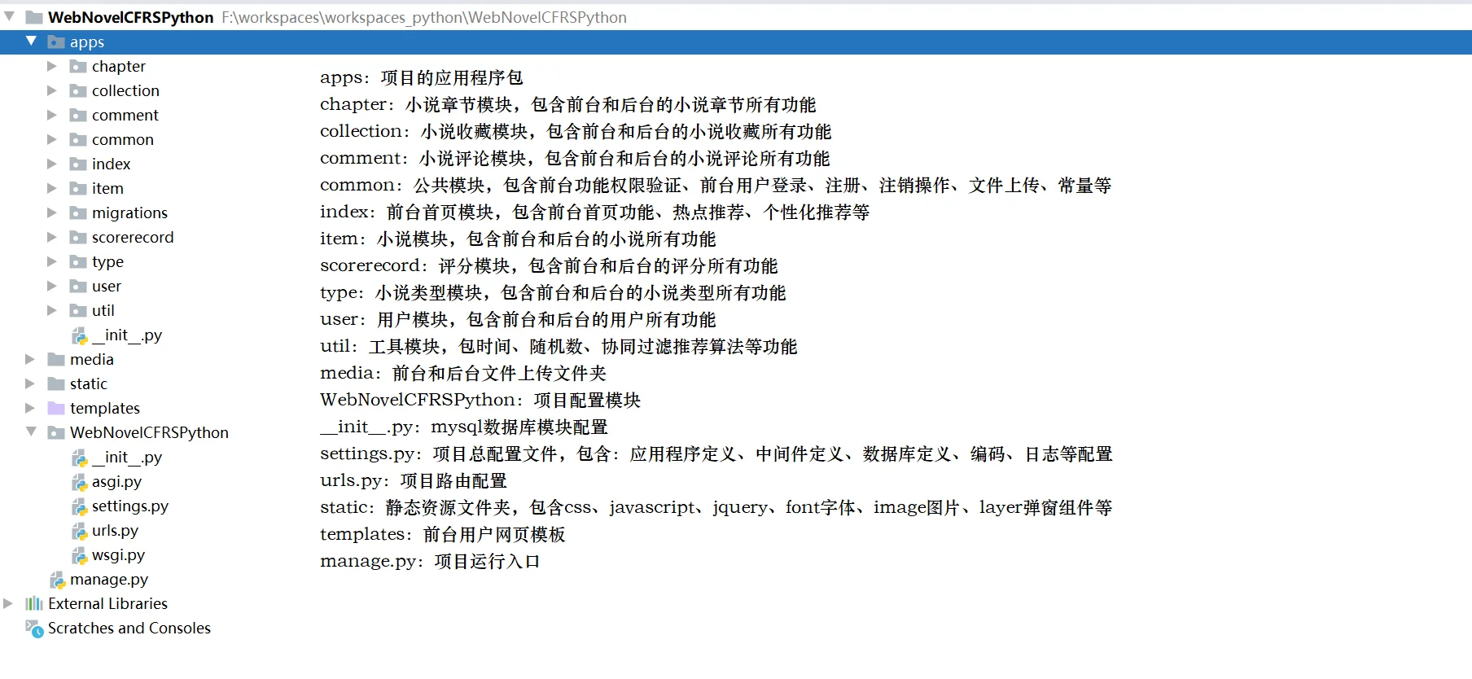Click the scorerecord package folder icon
Screen dimensions: 1472x679
pyautogui.click(x=78, y=237)
